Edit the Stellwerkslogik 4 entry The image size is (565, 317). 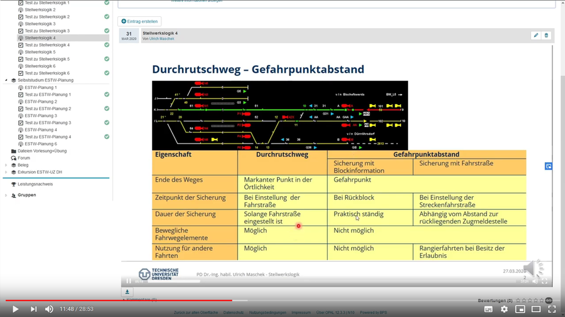tap(536, 35)
